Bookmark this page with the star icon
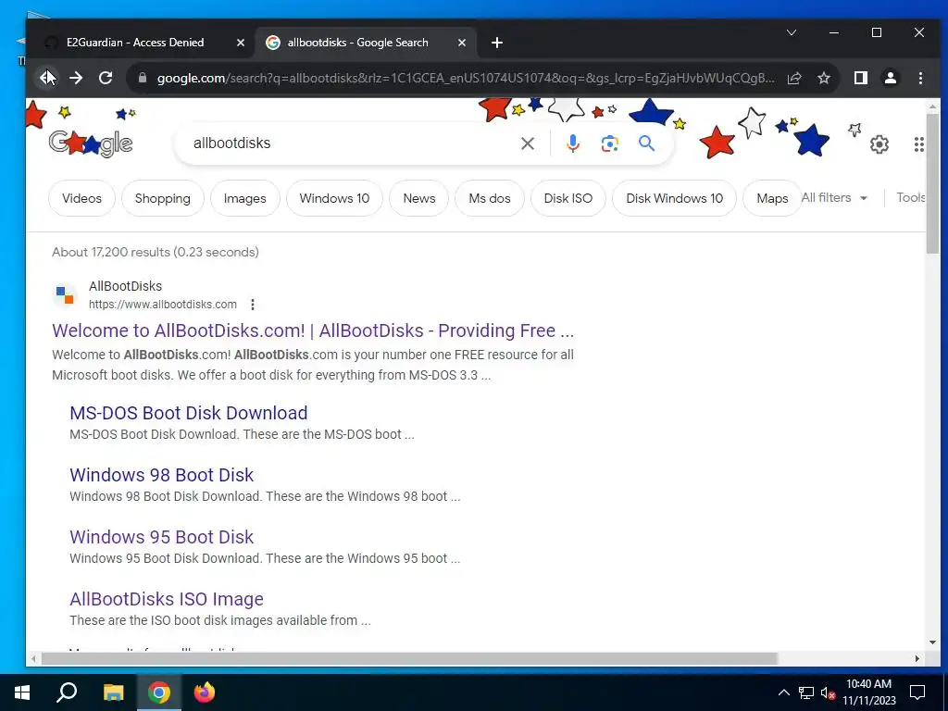This screenshot has height=711, width=948. [823, 78]
